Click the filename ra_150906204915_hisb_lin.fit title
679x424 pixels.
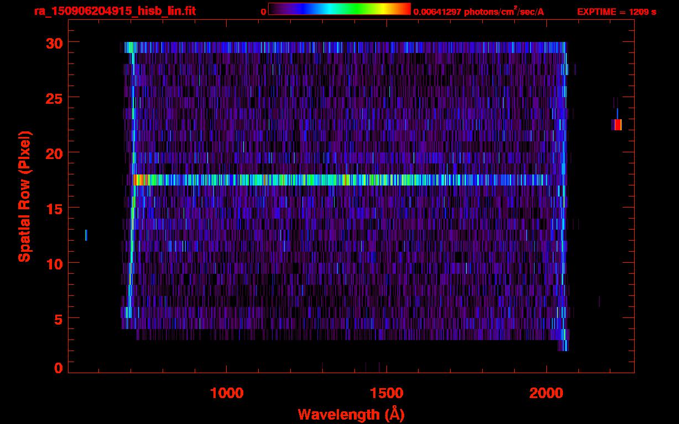pyautogui.click(x=114, y=11)
